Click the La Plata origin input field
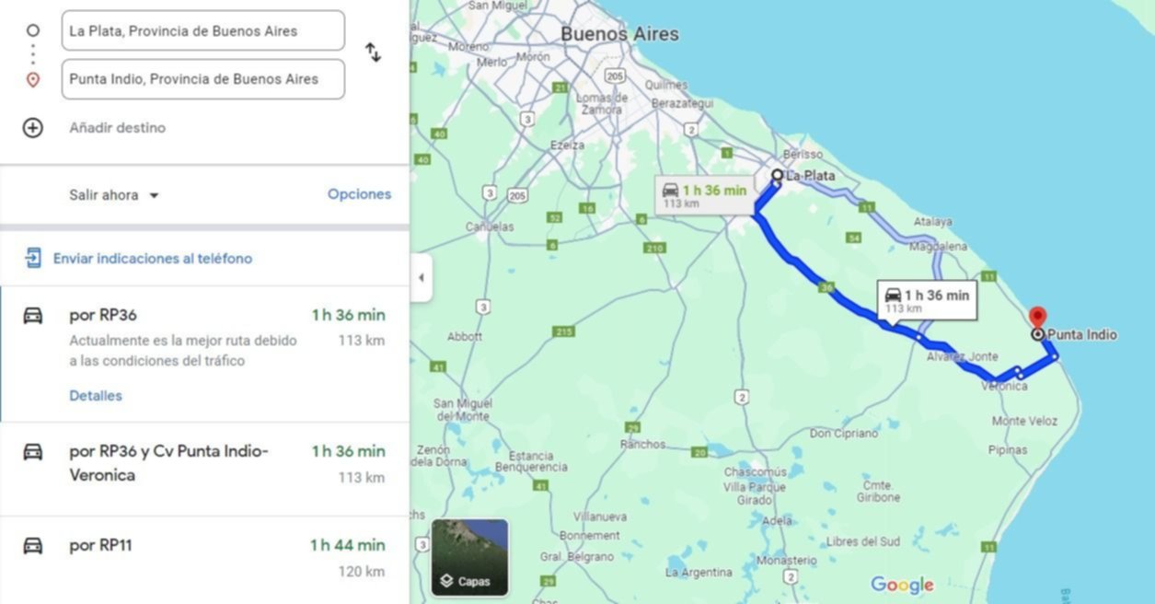 tap(203, 30)
